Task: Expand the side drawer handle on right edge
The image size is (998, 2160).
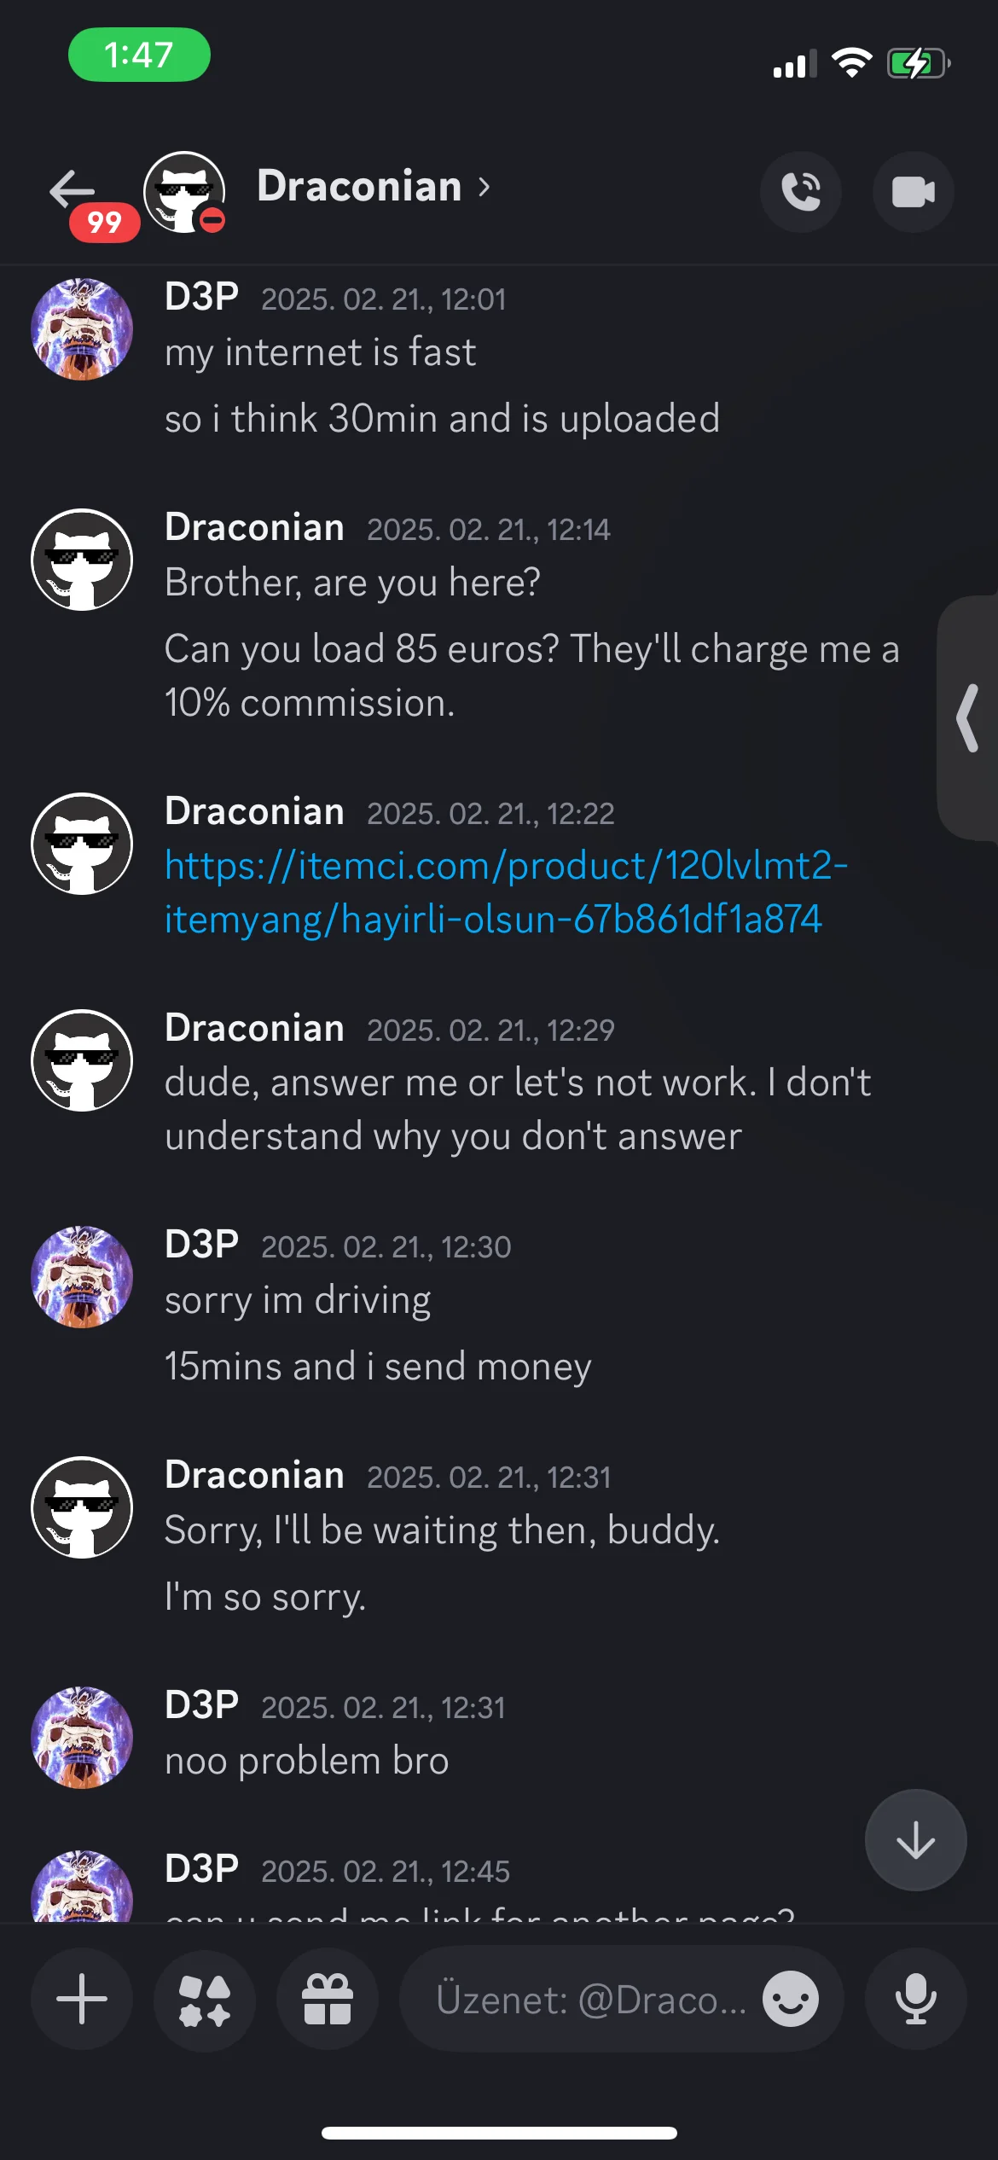Action: [967, 718]
